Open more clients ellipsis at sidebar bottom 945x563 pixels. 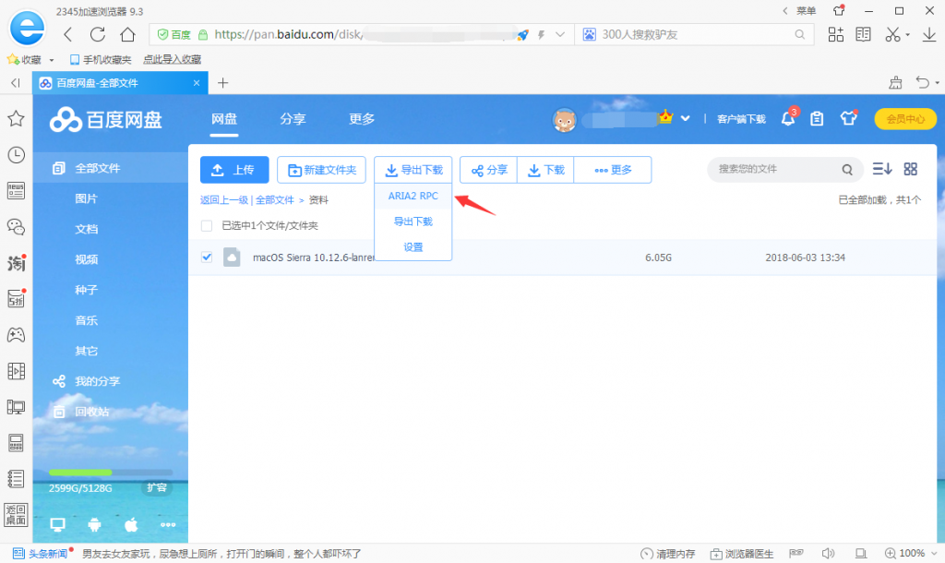tap(168, 524)
